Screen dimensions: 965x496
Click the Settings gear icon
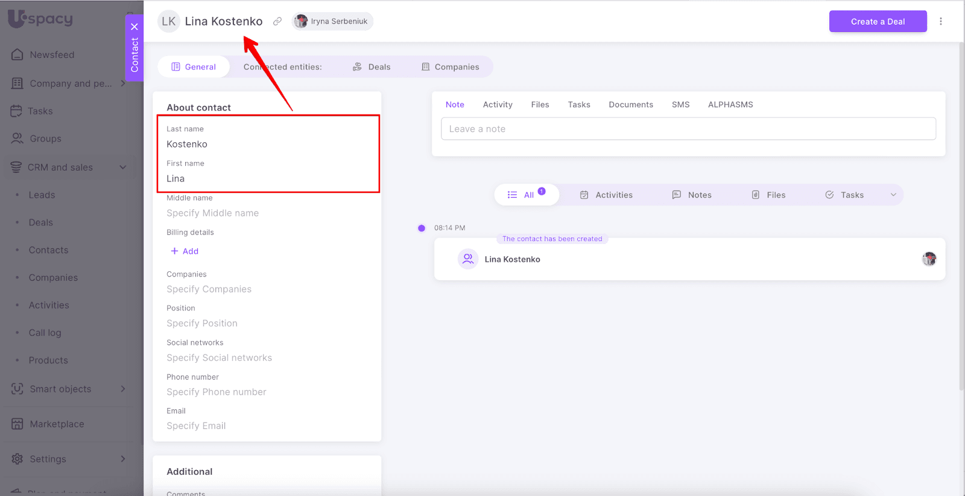17,459
